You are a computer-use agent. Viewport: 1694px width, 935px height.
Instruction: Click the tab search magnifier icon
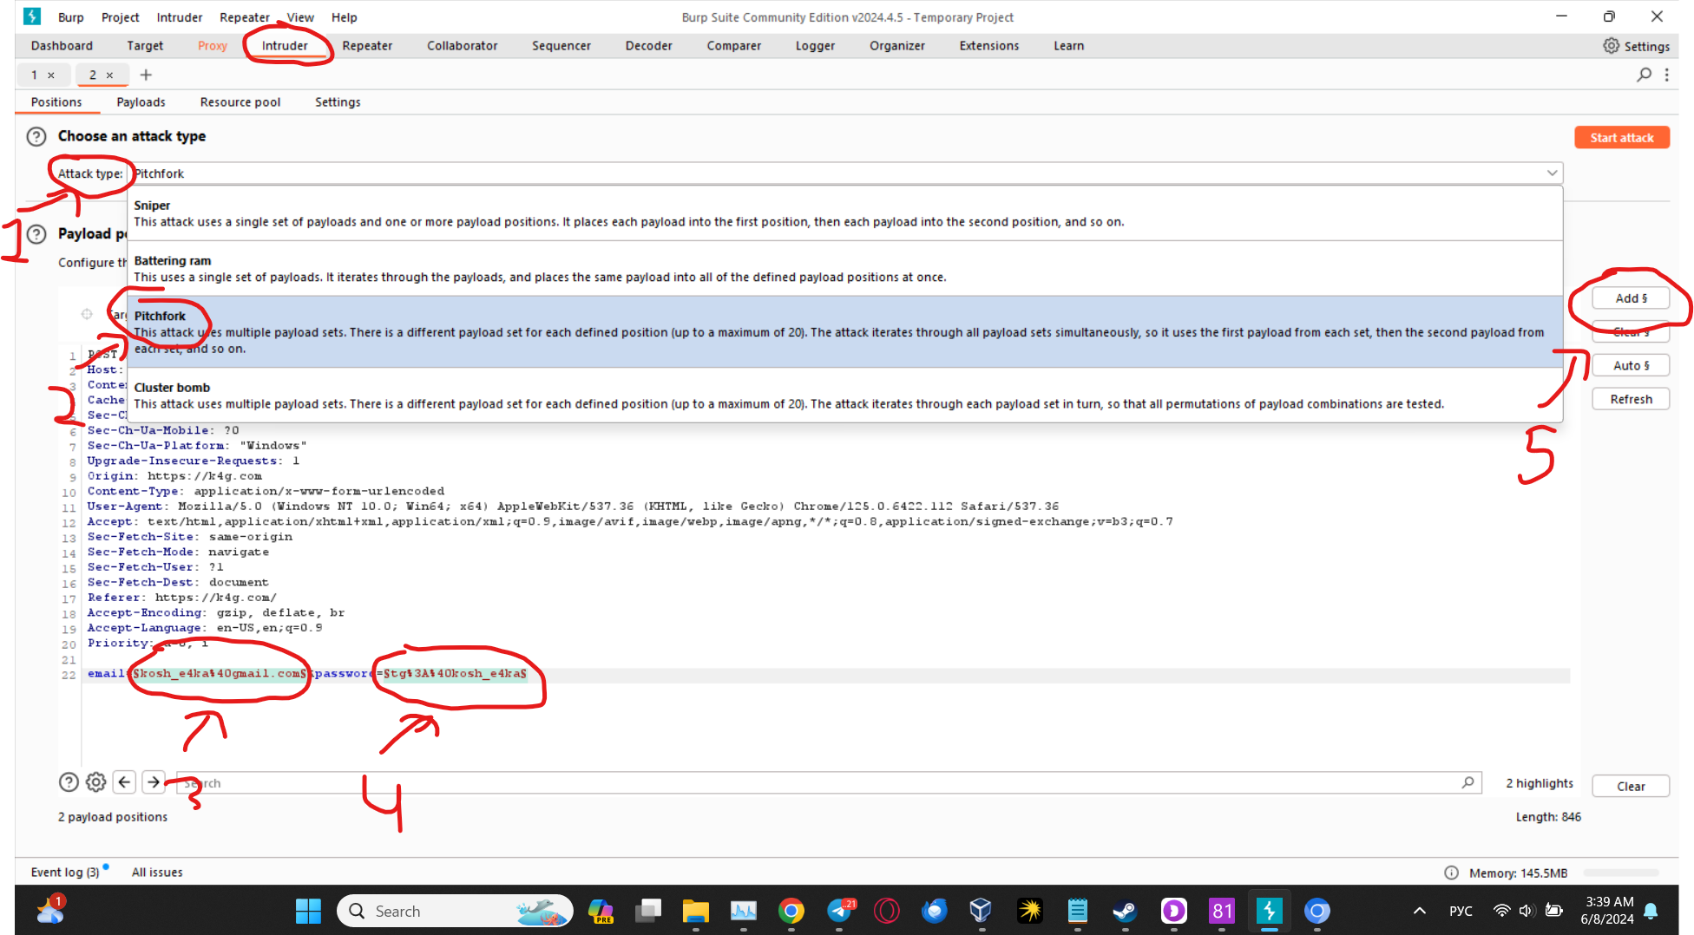(x=1644, y=75)
